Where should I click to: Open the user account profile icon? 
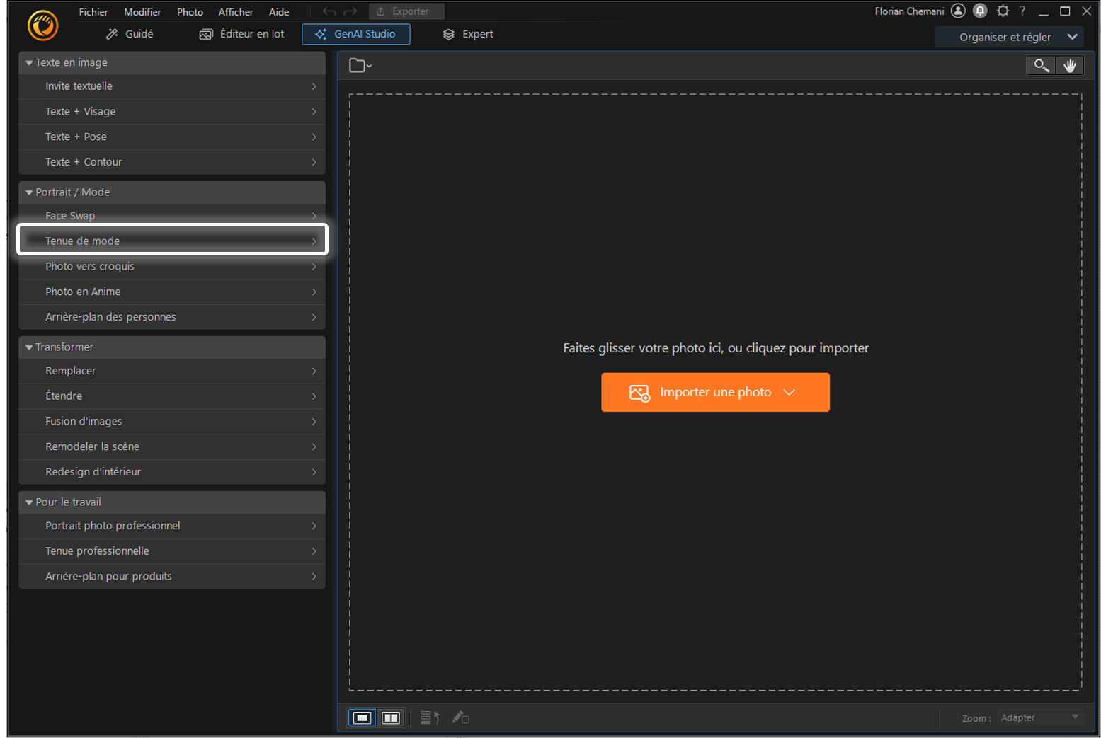958,11
